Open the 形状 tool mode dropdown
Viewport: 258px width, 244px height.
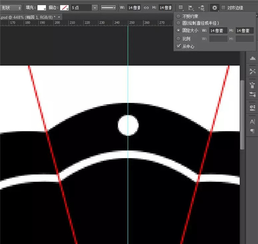click(11, 8)
